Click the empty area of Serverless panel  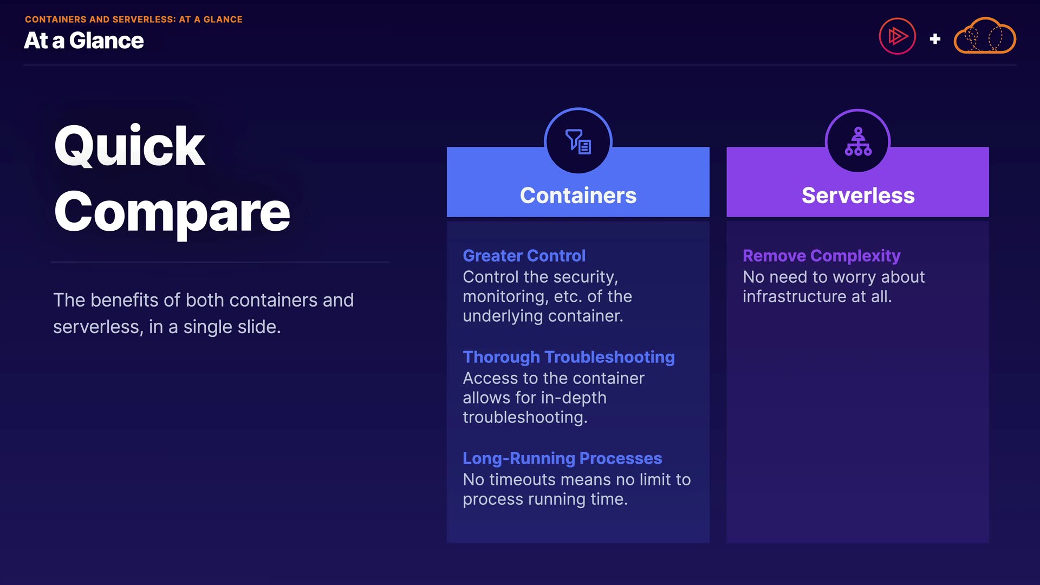point(858,428)
